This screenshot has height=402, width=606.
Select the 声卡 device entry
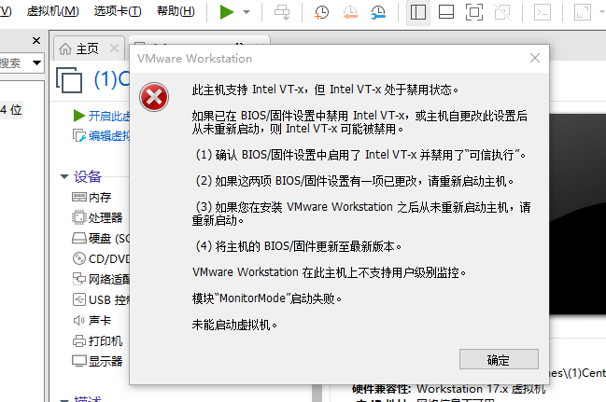coord(99,320)
